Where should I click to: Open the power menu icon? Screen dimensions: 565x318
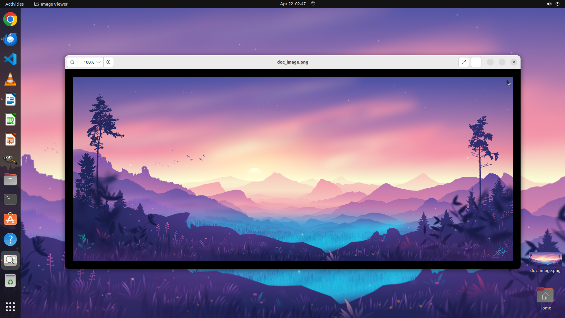pos(557,4)
